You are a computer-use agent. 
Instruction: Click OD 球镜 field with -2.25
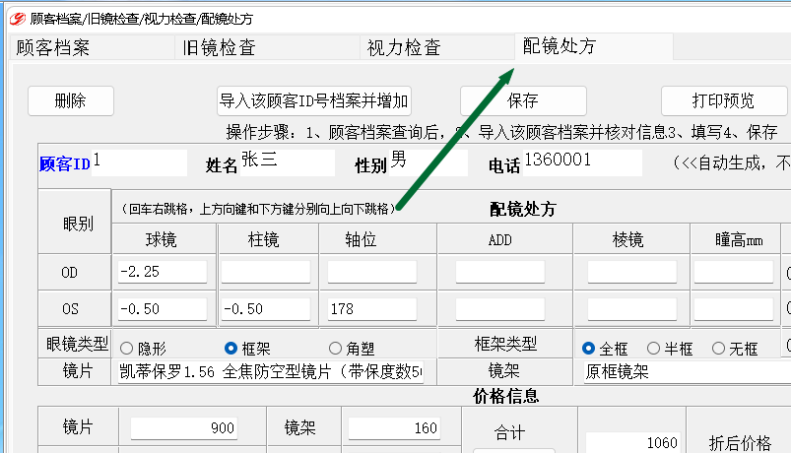pos(162,272)
